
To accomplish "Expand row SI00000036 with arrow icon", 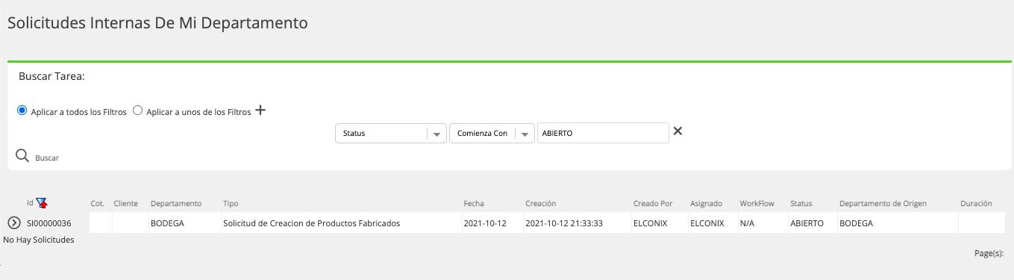I will [13, 223].
